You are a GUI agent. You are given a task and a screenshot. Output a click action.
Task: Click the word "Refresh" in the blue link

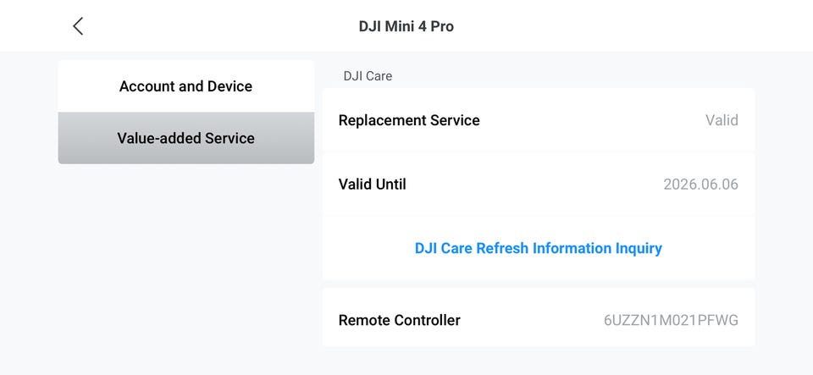pyautogui.click(x=501, y=248)
